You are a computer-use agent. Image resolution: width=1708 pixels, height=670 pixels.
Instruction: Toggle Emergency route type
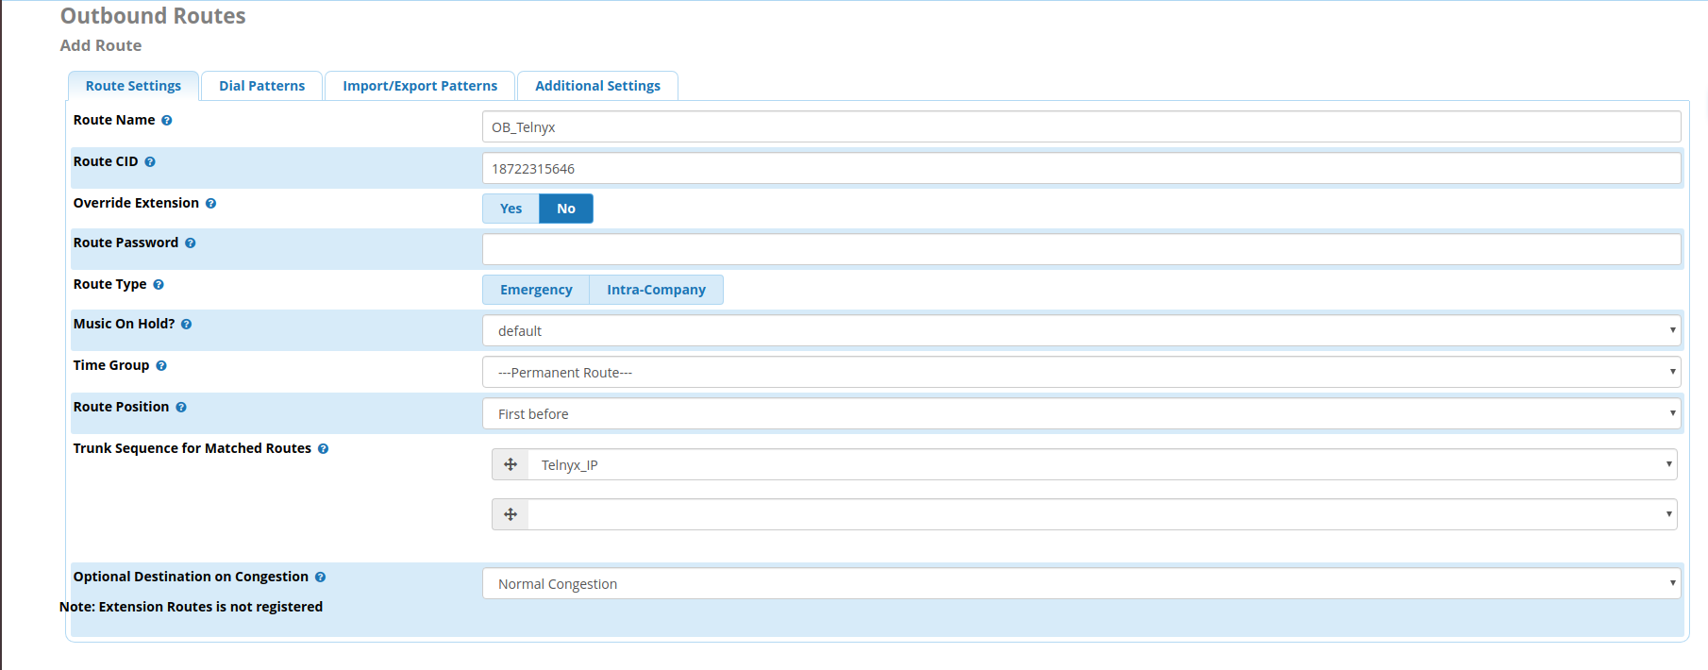[x=536, y=290]
